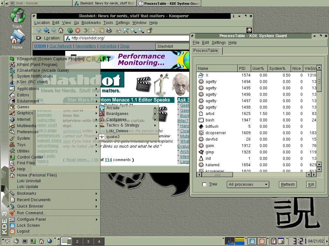Screen dimensions: 329x246
Task: Switch to virtual desktop 2
Action: 77,242
